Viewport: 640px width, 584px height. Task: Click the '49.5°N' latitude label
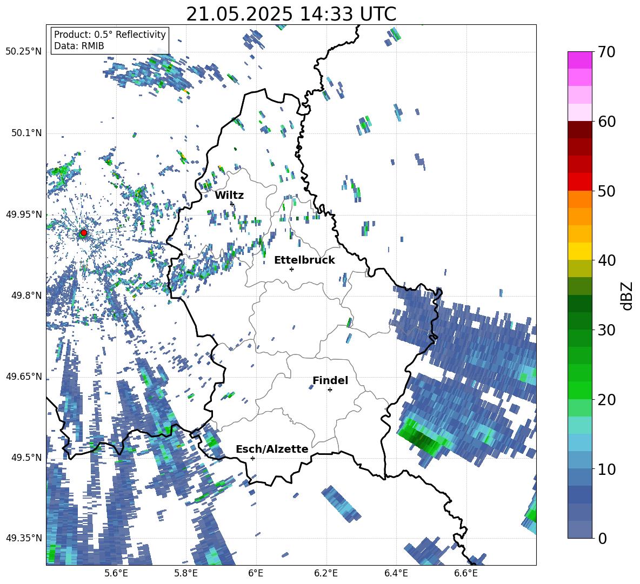click(x=26, y=458)
